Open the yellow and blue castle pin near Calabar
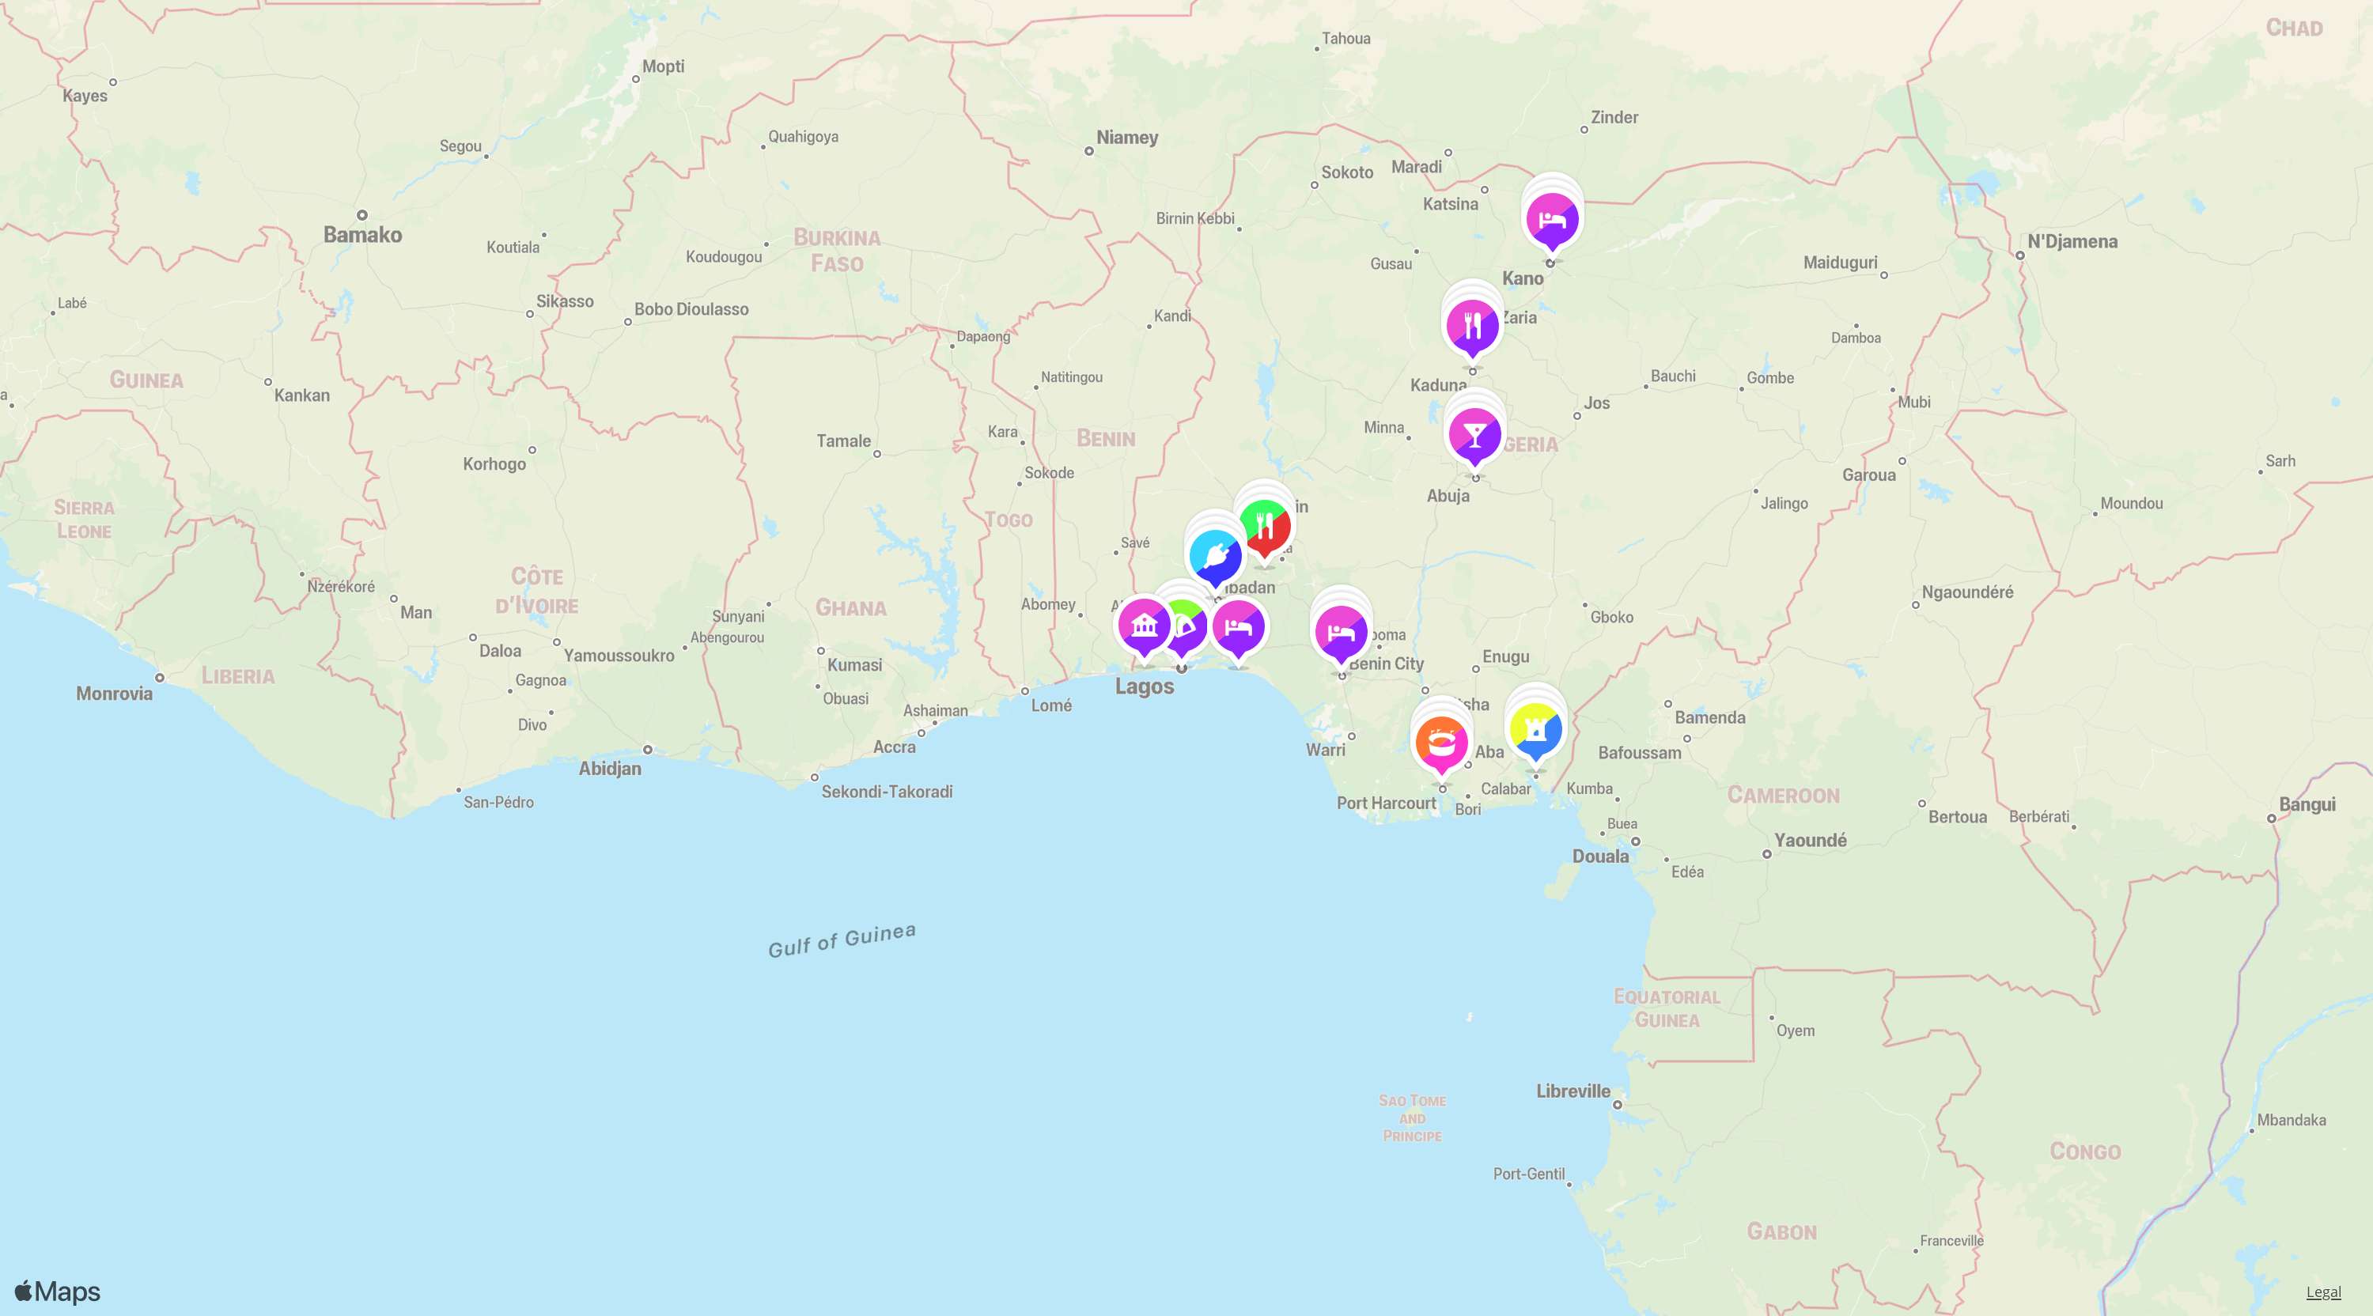2373x1316 pixels. point(1535,730)
